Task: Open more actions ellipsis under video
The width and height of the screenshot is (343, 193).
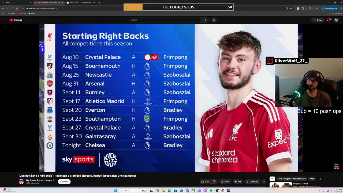Action: 264,181
